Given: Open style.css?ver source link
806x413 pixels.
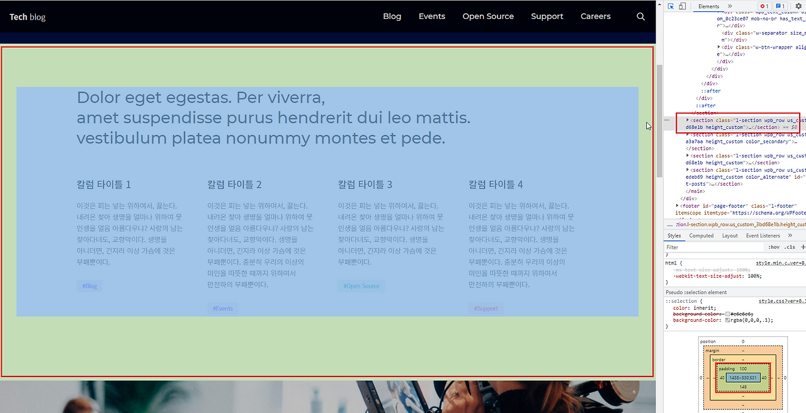Looking at the screenshot, I should 782,302.
